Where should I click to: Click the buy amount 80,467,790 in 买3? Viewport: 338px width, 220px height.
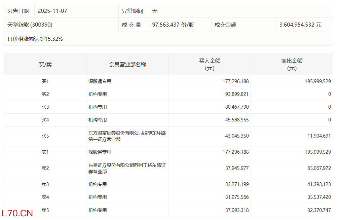(235, 107)
